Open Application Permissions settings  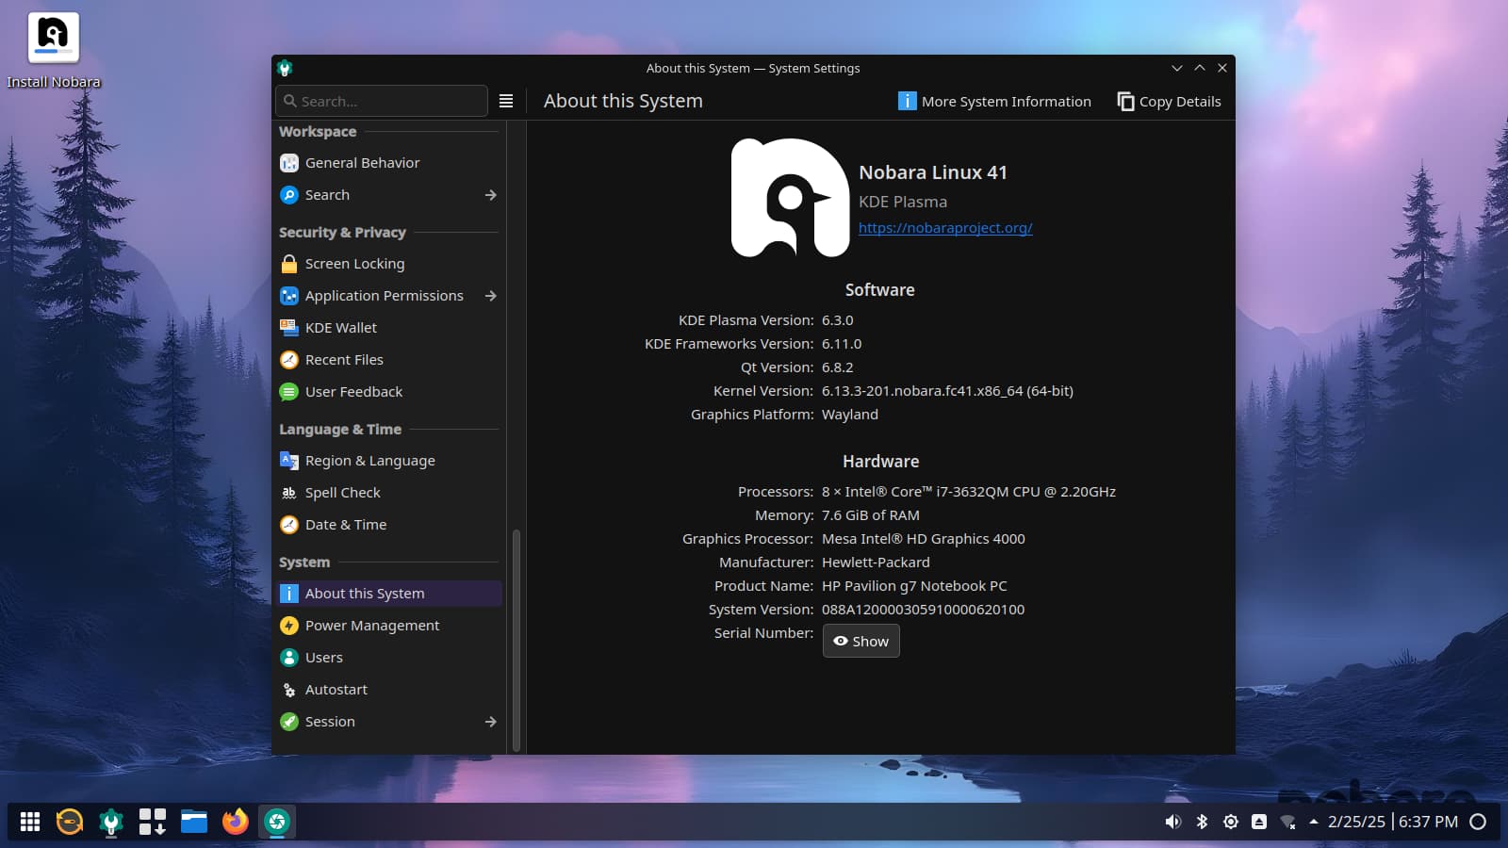point(389,296)
